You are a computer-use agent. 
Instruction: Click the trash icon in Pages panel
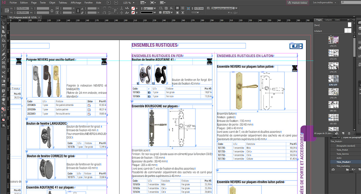point(349,133)
